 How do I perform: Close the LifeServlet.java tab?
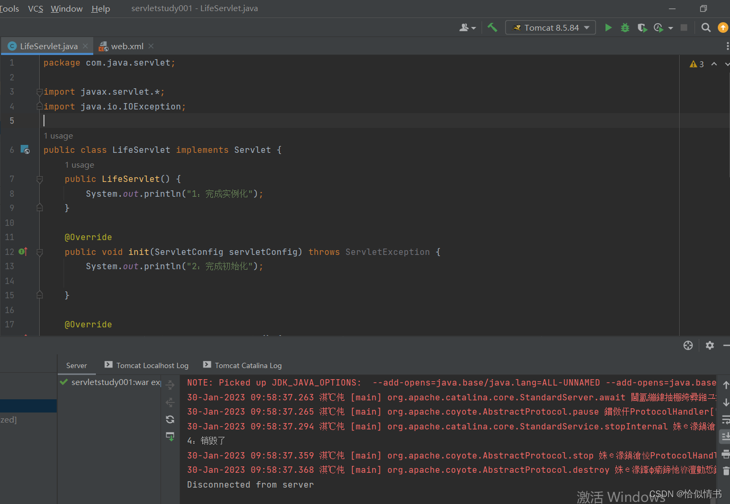(x=85, y=46)
